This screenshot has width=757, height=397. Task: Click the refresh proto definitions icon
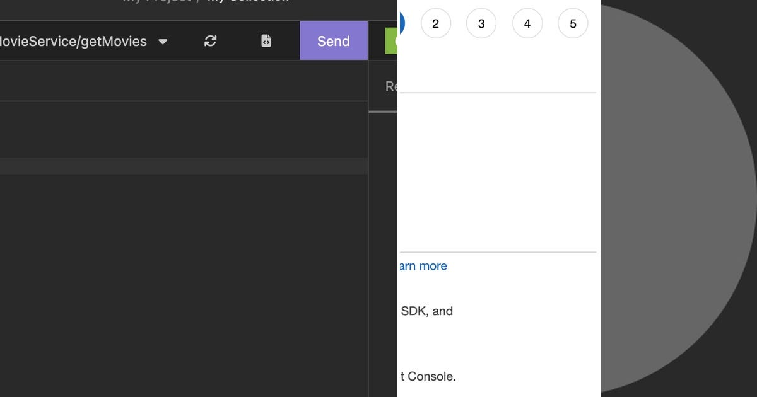coord(210,40)
